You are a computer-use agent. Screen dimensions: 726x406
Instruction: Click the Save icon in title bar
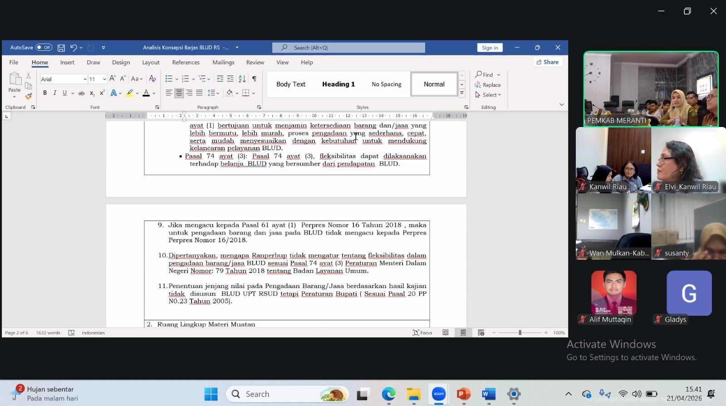click(x=61, y=48)
